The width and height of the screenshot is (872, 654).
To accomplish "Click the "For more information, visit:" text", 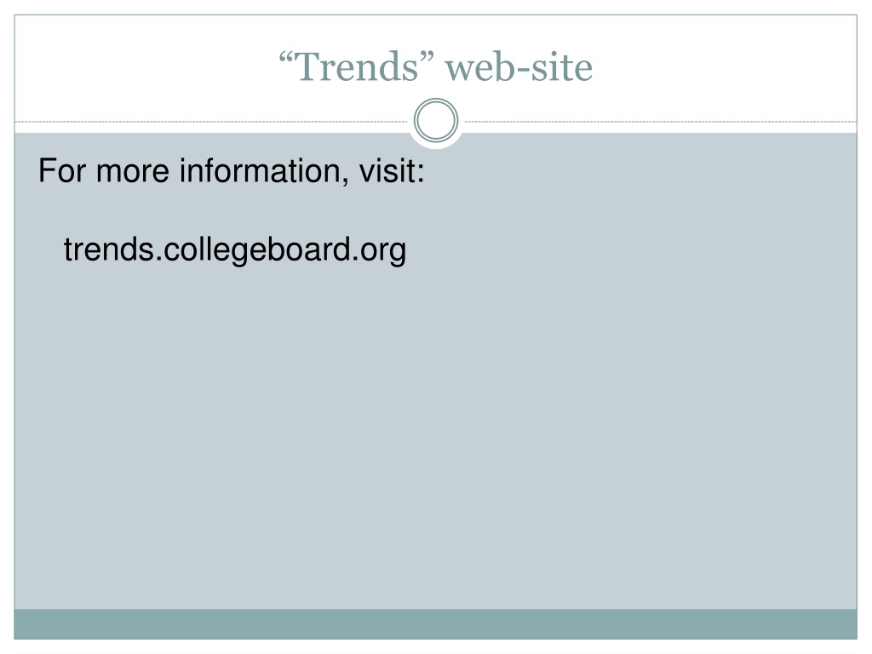I will (232, 170).
